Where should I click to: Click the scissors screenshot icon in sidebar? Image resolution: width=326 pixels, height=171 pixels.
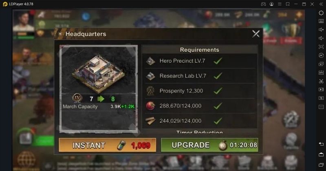click(321, 81)
